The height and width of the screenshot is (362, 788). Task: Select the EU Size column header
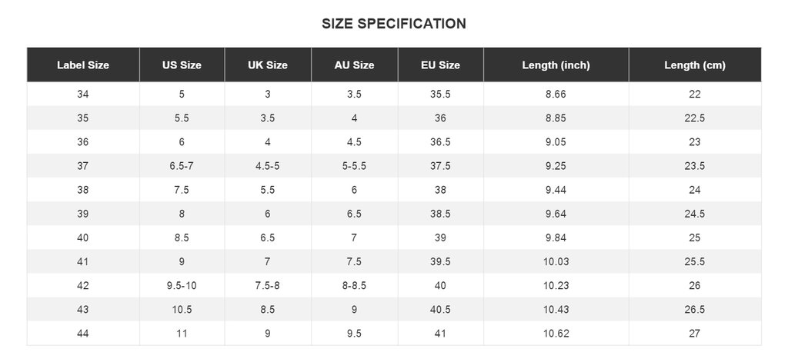(440, 65)
